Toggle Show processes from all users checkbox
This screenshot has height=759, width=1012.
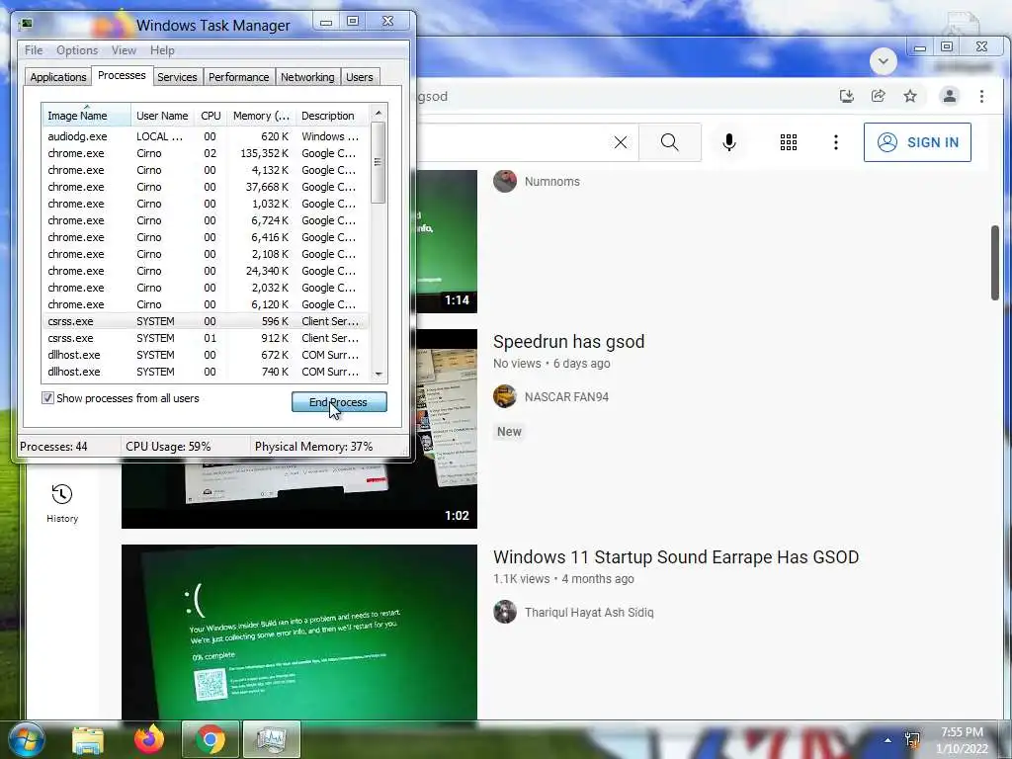tap(47, 398)
